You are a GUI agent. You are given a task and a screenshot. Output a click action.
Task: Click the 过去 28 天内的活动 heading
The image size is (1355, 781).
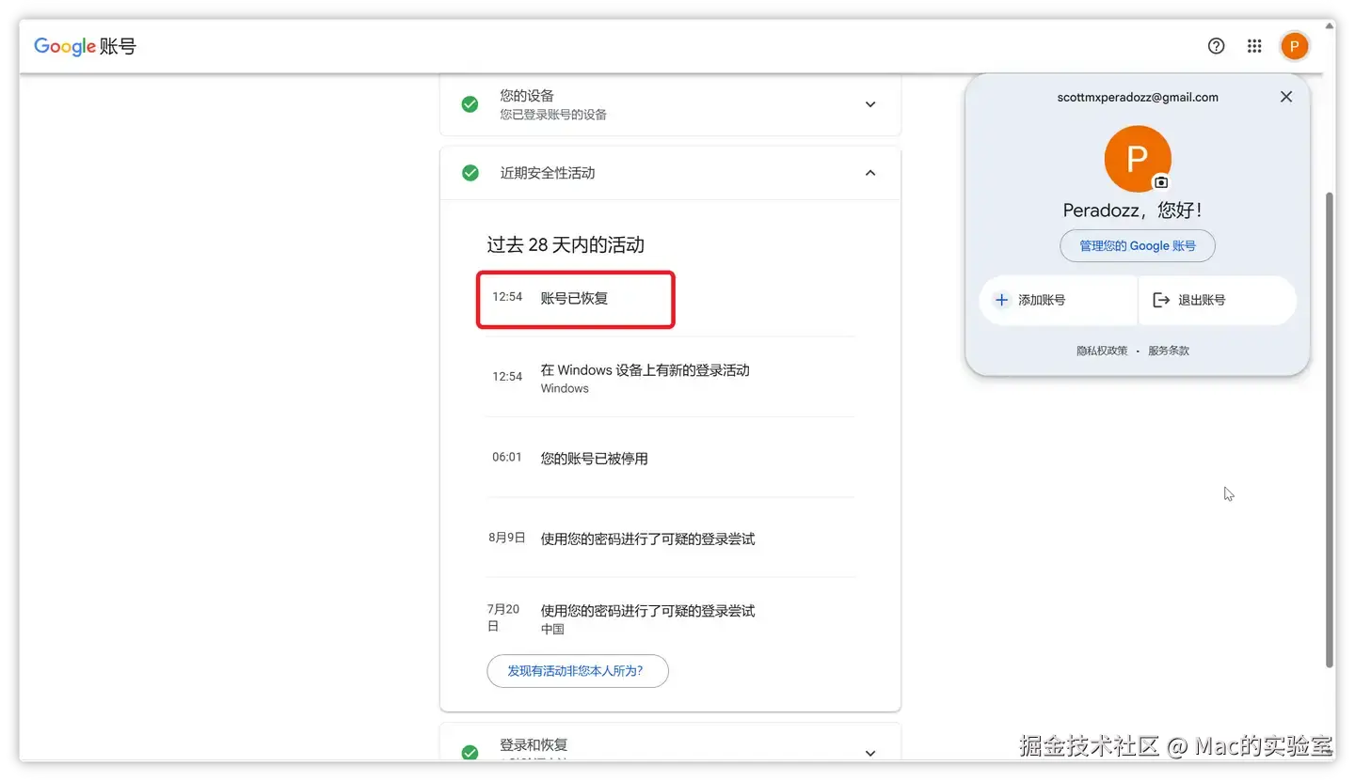pyautogui.click(x=566, y=245)
